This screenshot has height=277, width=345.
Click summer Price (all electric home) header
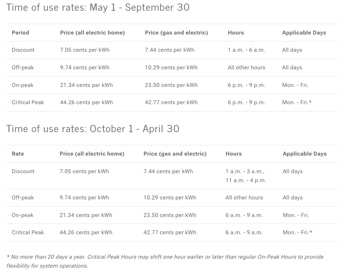(92, 33)
